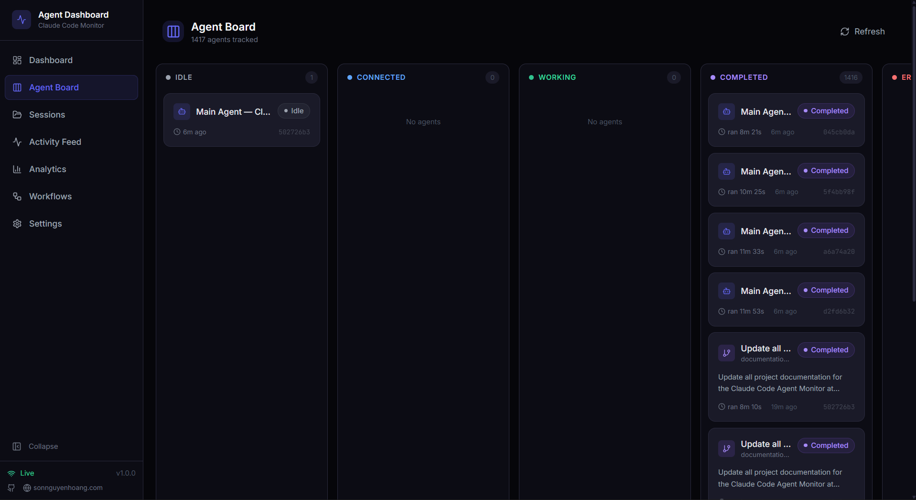The height and width of the screenshot is (500, 916).
Task: Click the clock icon next to ran 10m 25s
Action: [722, 192]
